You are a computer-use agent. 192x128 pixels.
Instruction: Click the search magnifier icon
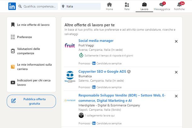pyautogui.click(x=20, y=6)
